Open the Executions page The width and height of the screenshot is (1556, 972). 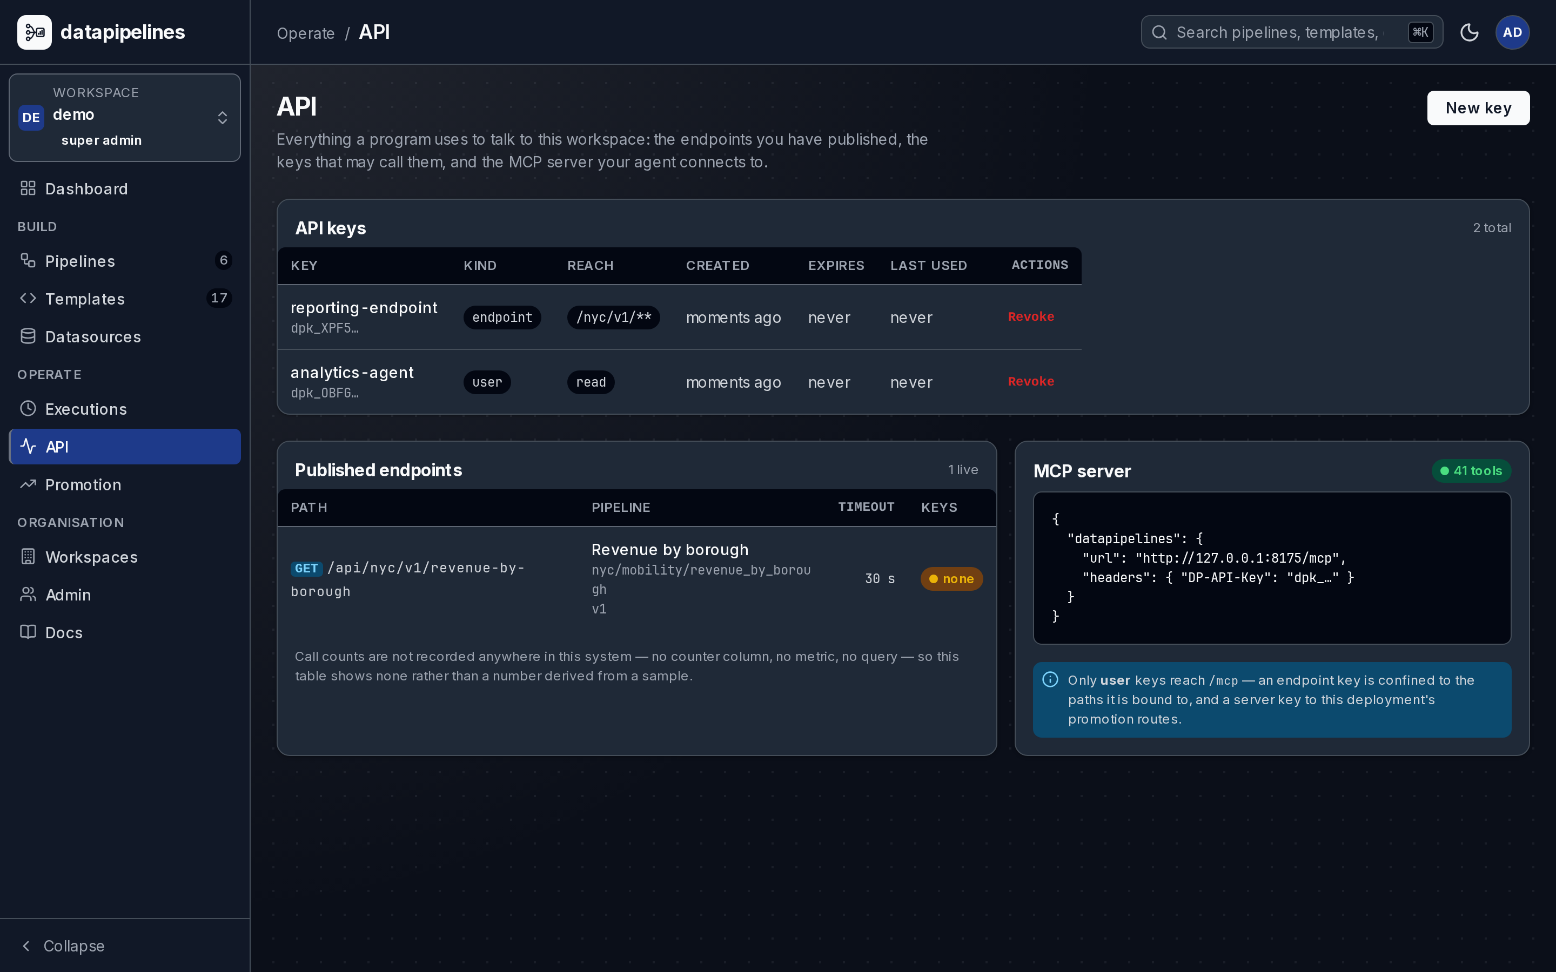(125, 408)
